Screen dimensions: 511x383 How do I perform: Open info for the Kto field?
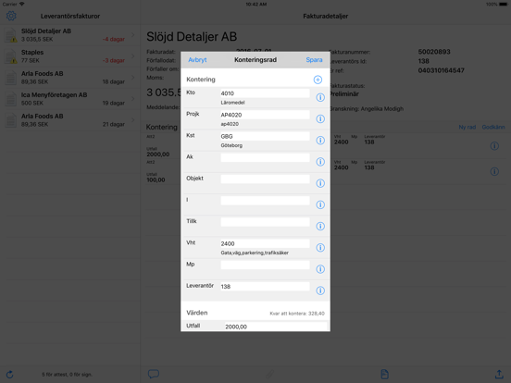(x=320, y=97)
